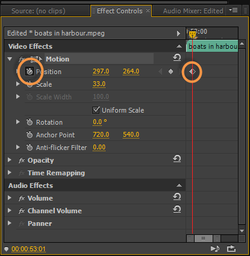Click the vertical scrollbar up arrow
Viewport: 250px width, 256px height.
242,43
